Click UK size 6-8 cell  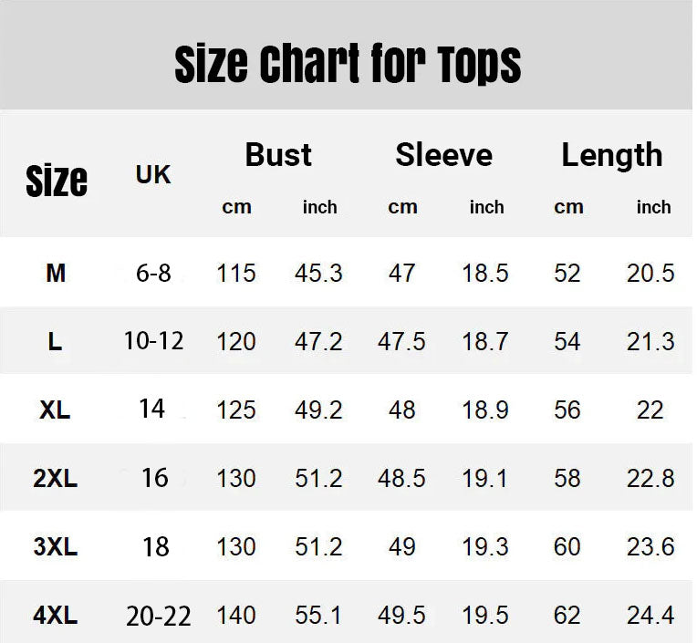coord(153,273)
